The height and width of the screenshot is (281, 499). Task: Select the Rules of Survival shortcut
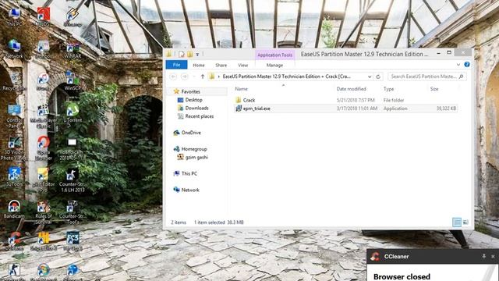[44, 212]
